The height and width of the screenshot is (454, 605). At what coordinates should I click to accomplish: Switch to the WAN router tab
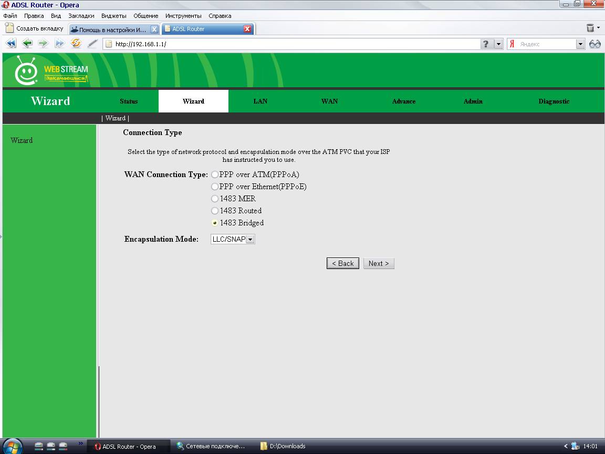coord(329,101)
